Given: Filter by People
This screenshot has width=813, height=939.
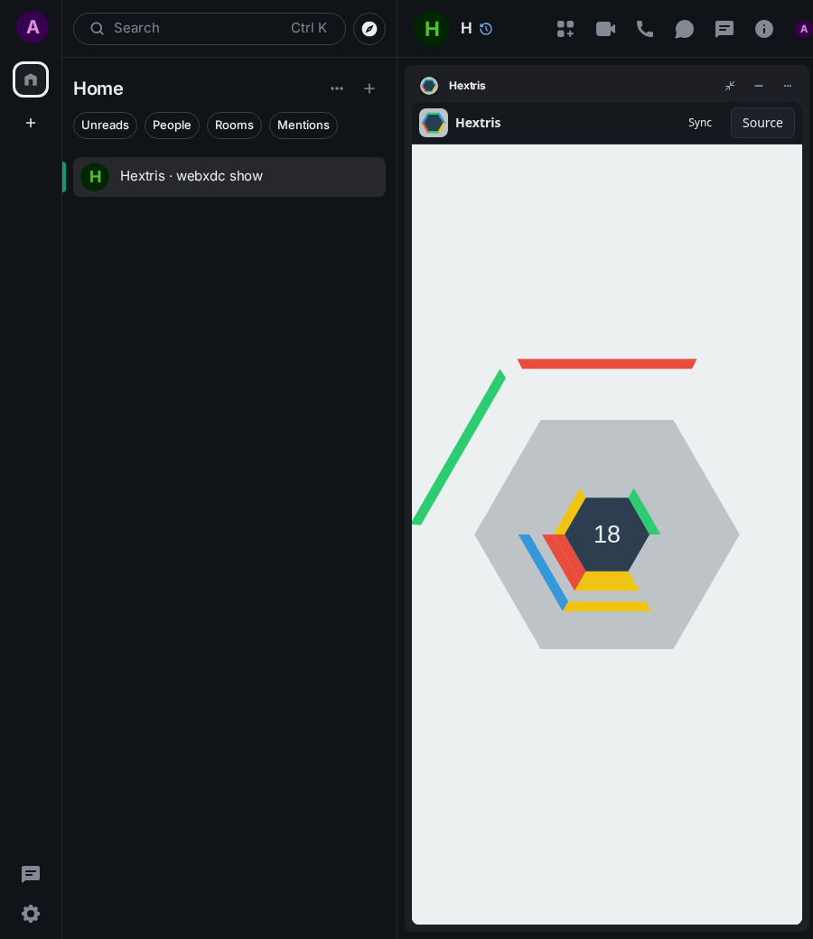Looking at the screenshot, I should [172, 126].
